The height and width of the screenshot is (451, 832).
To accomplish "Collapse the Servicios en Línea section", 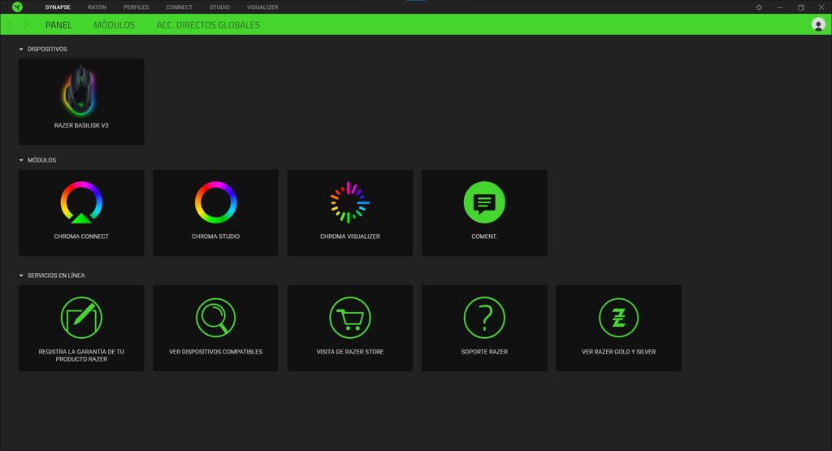I will tap(21, 275).
